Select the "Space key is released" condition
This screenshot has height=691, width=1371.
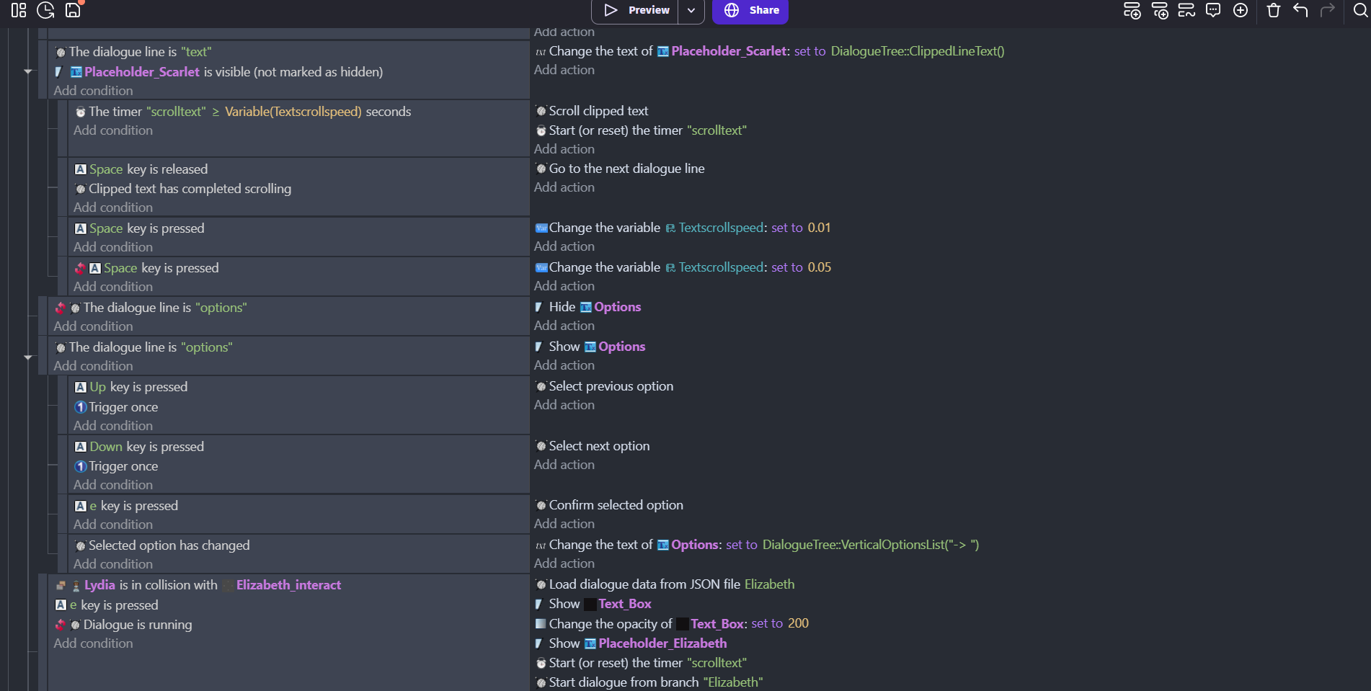coord(148,169)
